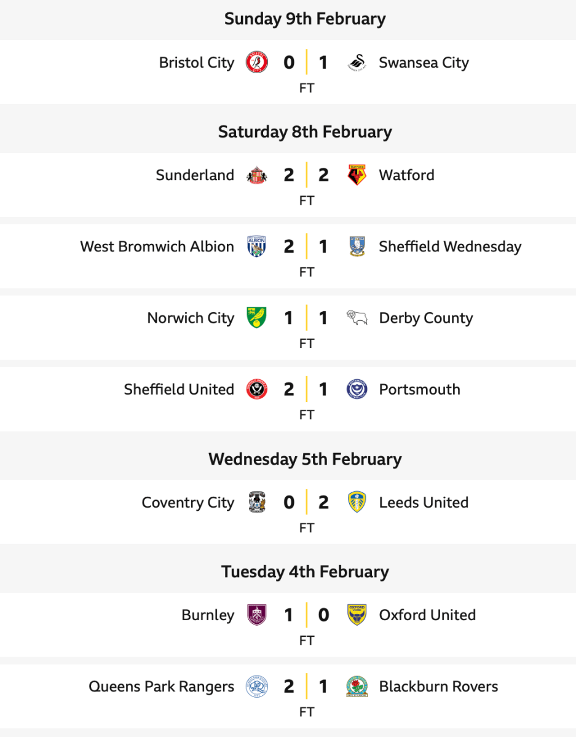Screen dimensions: 576x737
Task: Click the Sheffield United team name
Action: pyautogui.click(x=179, y=389)
